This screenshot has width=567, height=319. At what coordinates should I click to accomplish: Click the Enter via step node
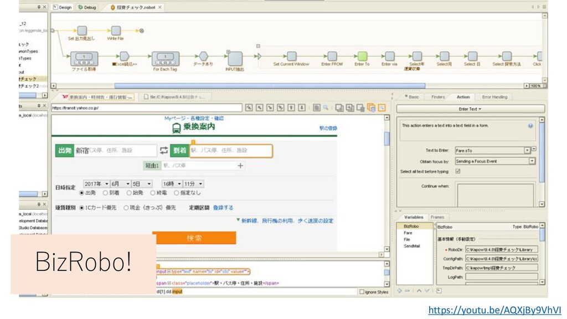[x=389, y=56]
